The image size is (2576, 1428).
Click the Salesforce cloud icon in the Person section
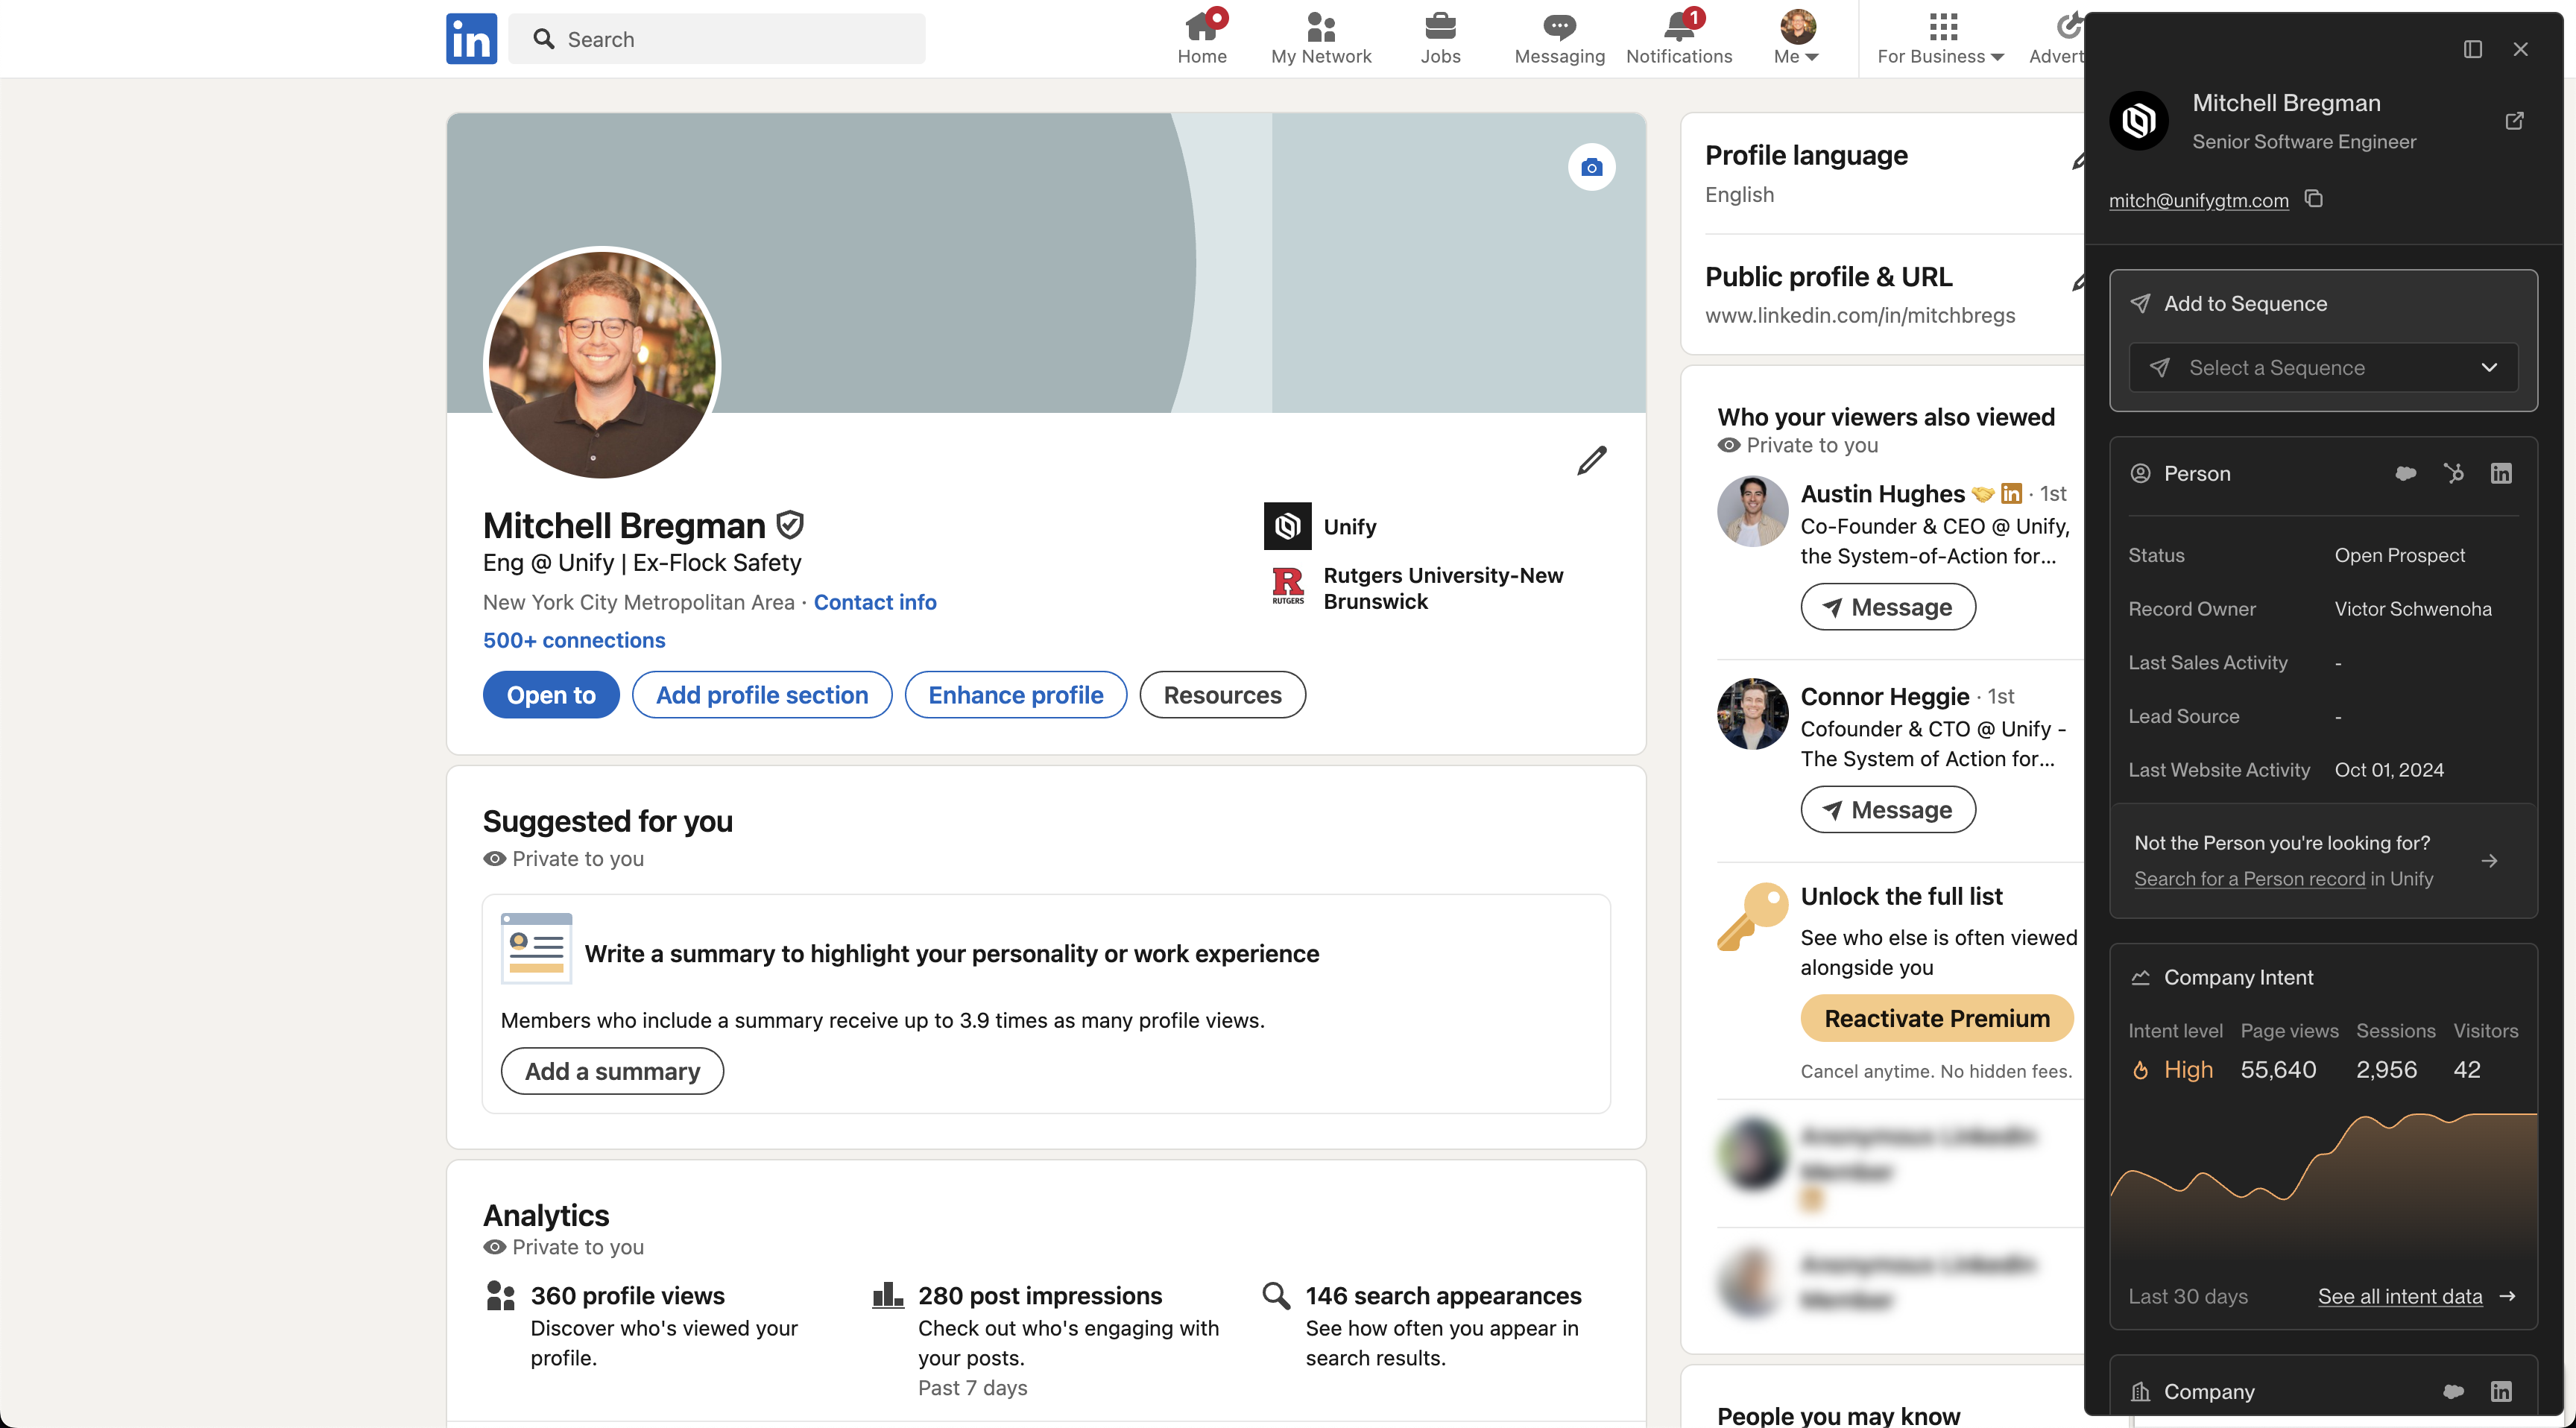click(2405, 473)
